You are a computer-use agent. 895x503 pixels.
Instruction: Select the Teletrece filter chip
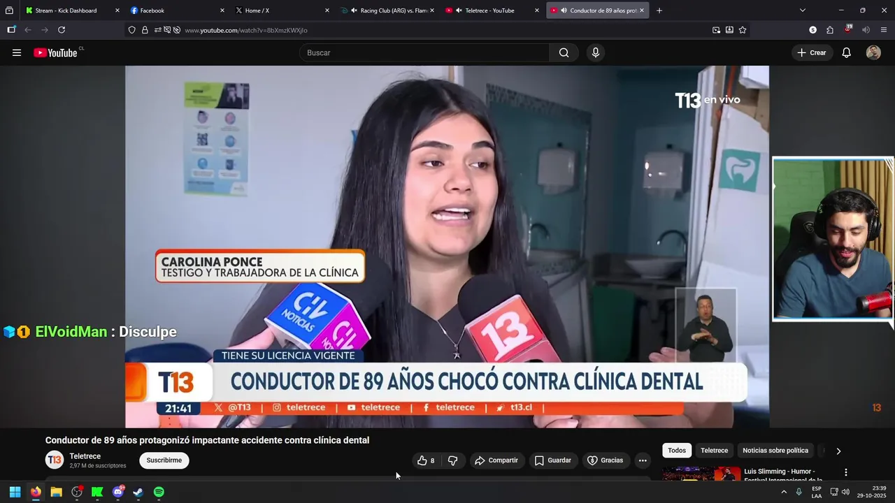coord(715,451)
